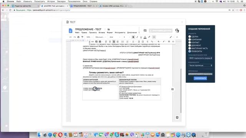Align text to the right
Screen dimensions: 246x138
coord(114,42)
